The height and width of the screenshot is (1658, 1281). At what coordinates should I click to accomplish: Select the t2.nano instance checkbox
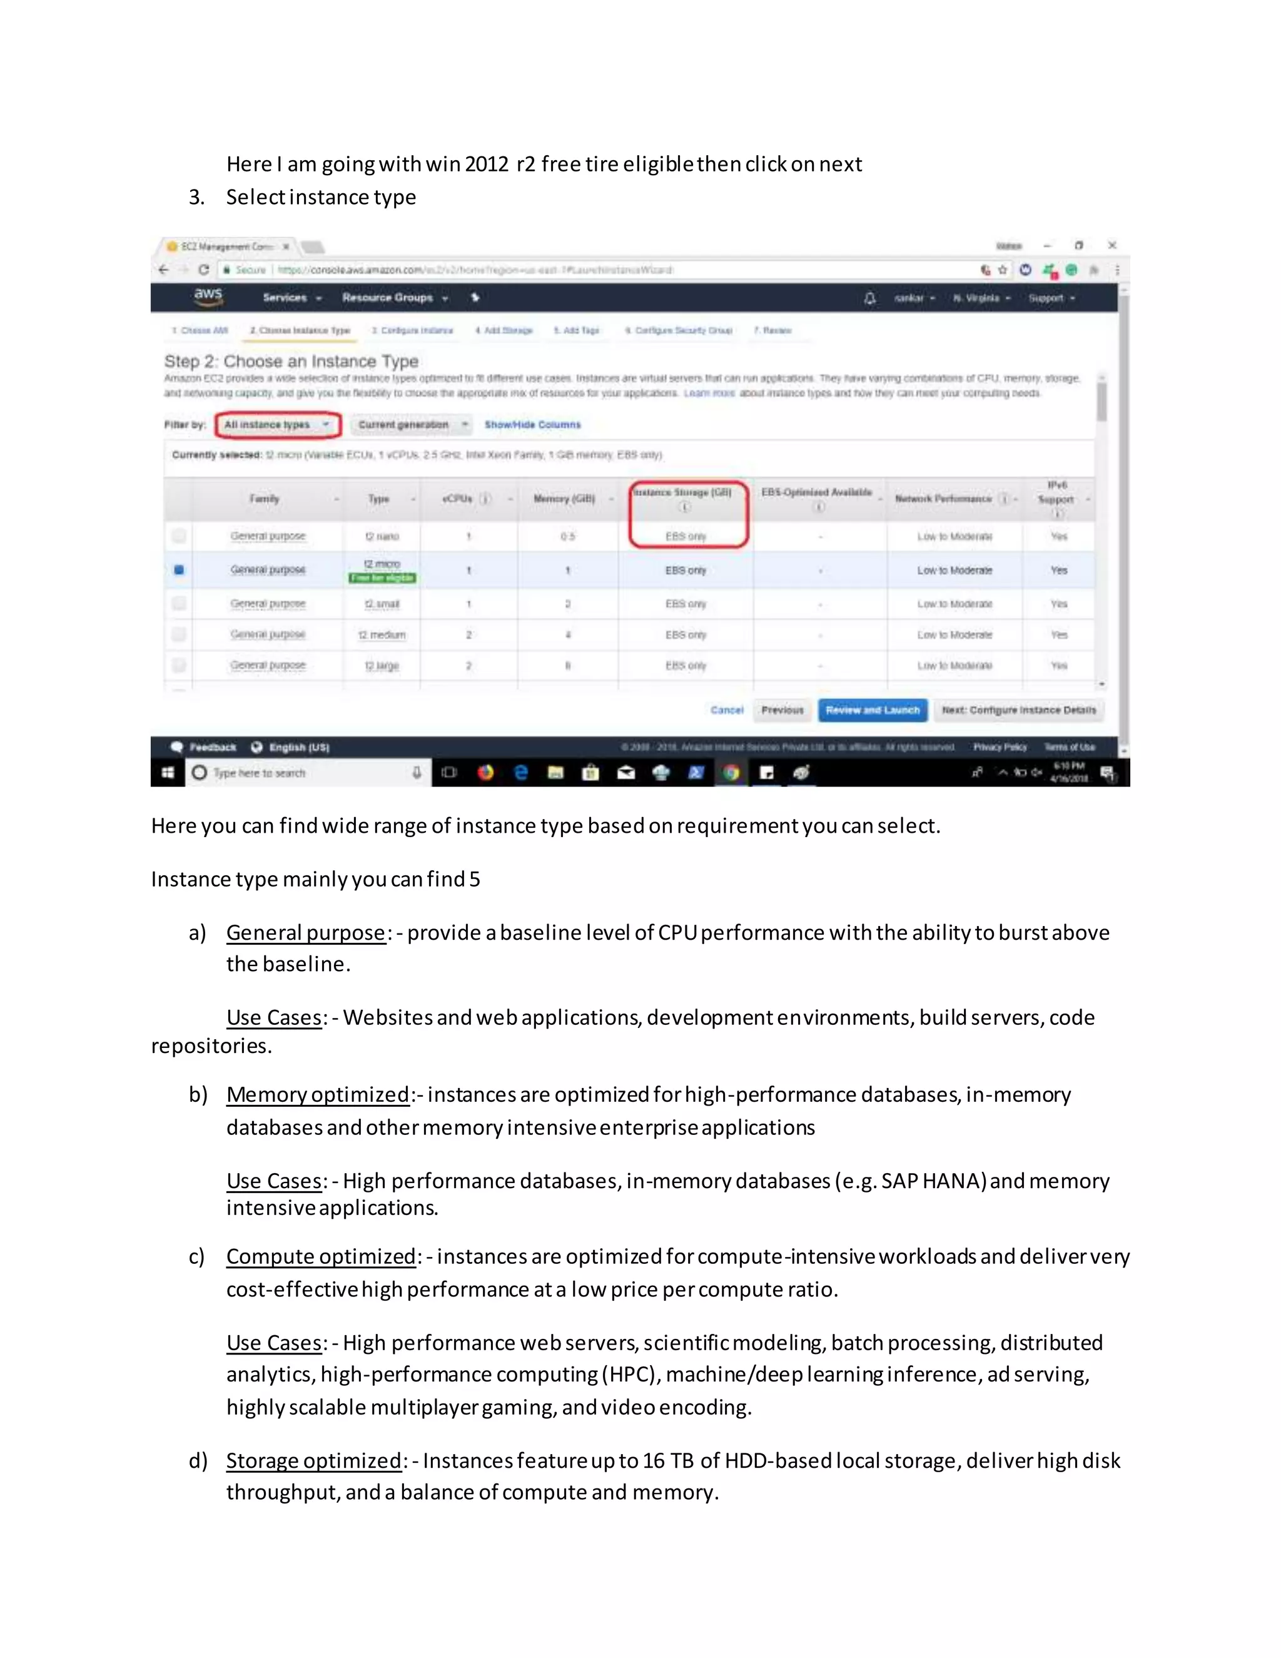click(179, 536)
